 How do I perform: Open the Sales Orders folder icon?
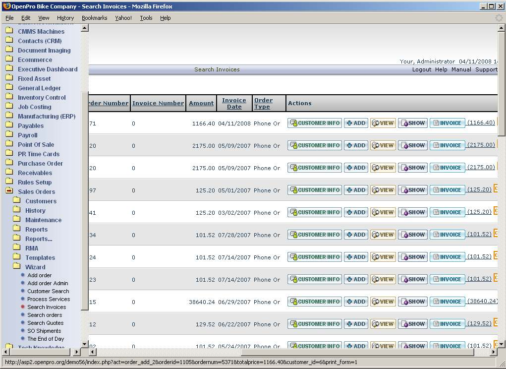coord(9,191)
